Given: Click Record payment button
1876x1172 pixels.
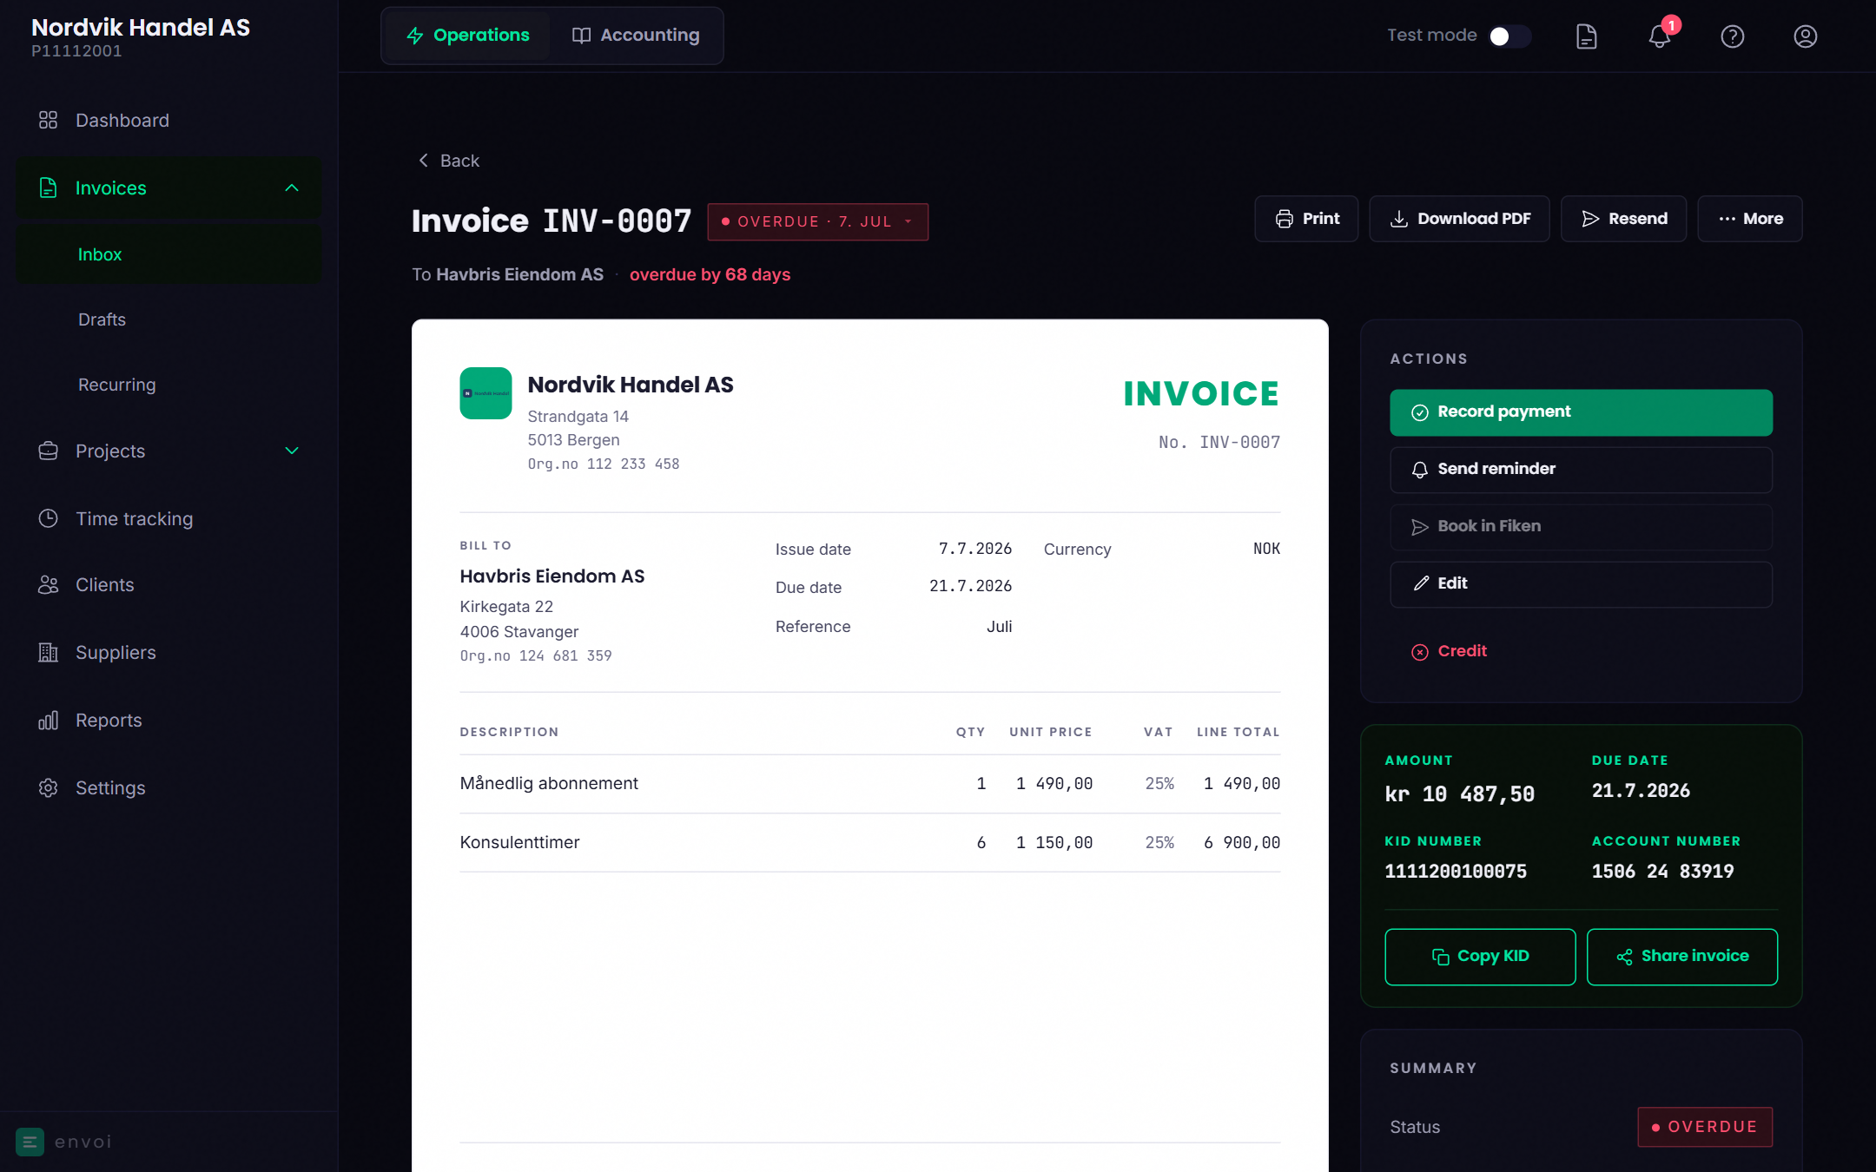Looking at the screenshot, I should point(1581,412).
